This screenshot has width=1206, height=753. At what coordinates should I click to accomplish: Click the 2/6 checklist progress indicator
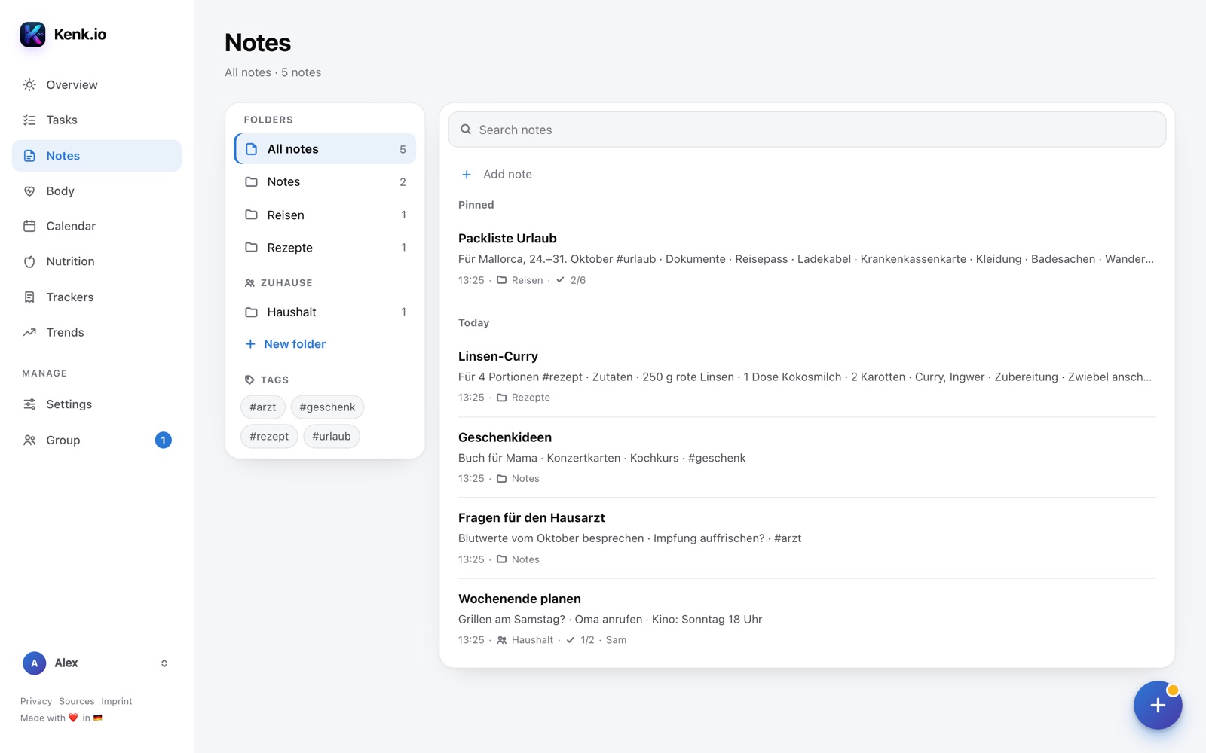click(571, 280)
